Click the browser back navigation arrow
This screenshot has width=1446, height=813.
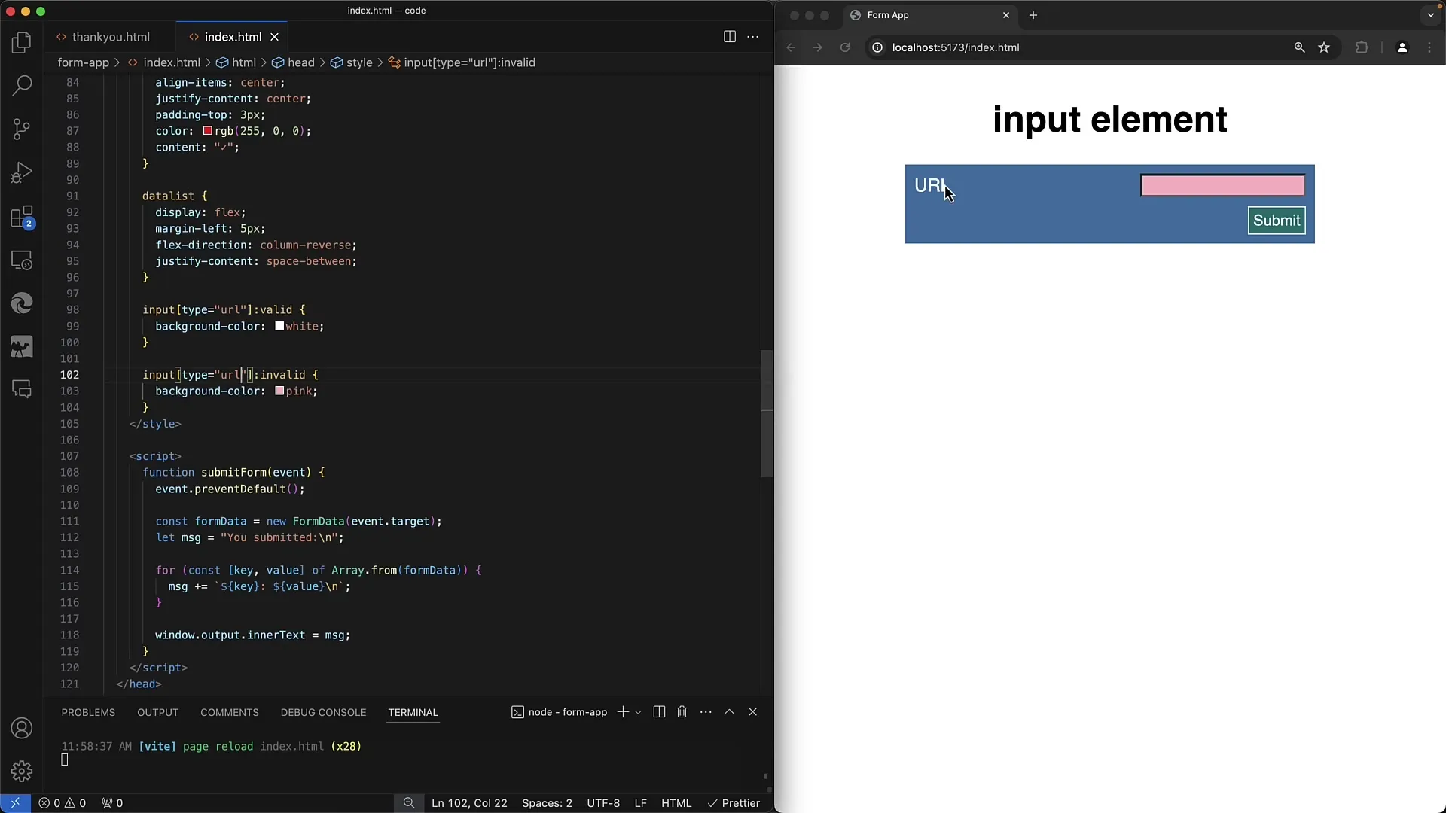[x=792, y=47]
